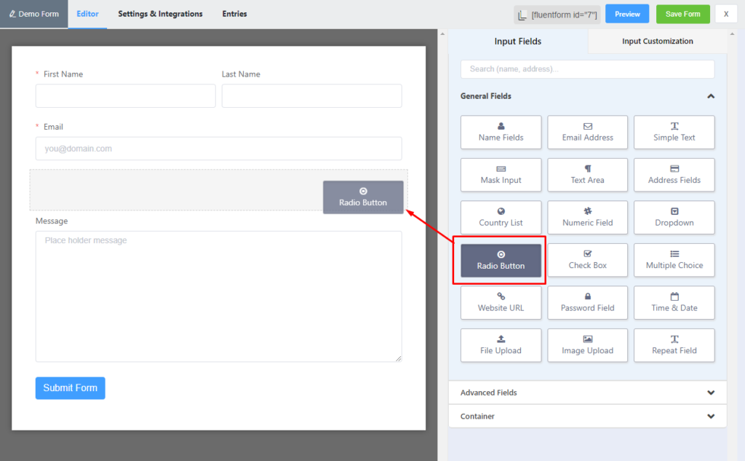Insert a Numeric Field
The image size is (745, 461).
[587, 217]
